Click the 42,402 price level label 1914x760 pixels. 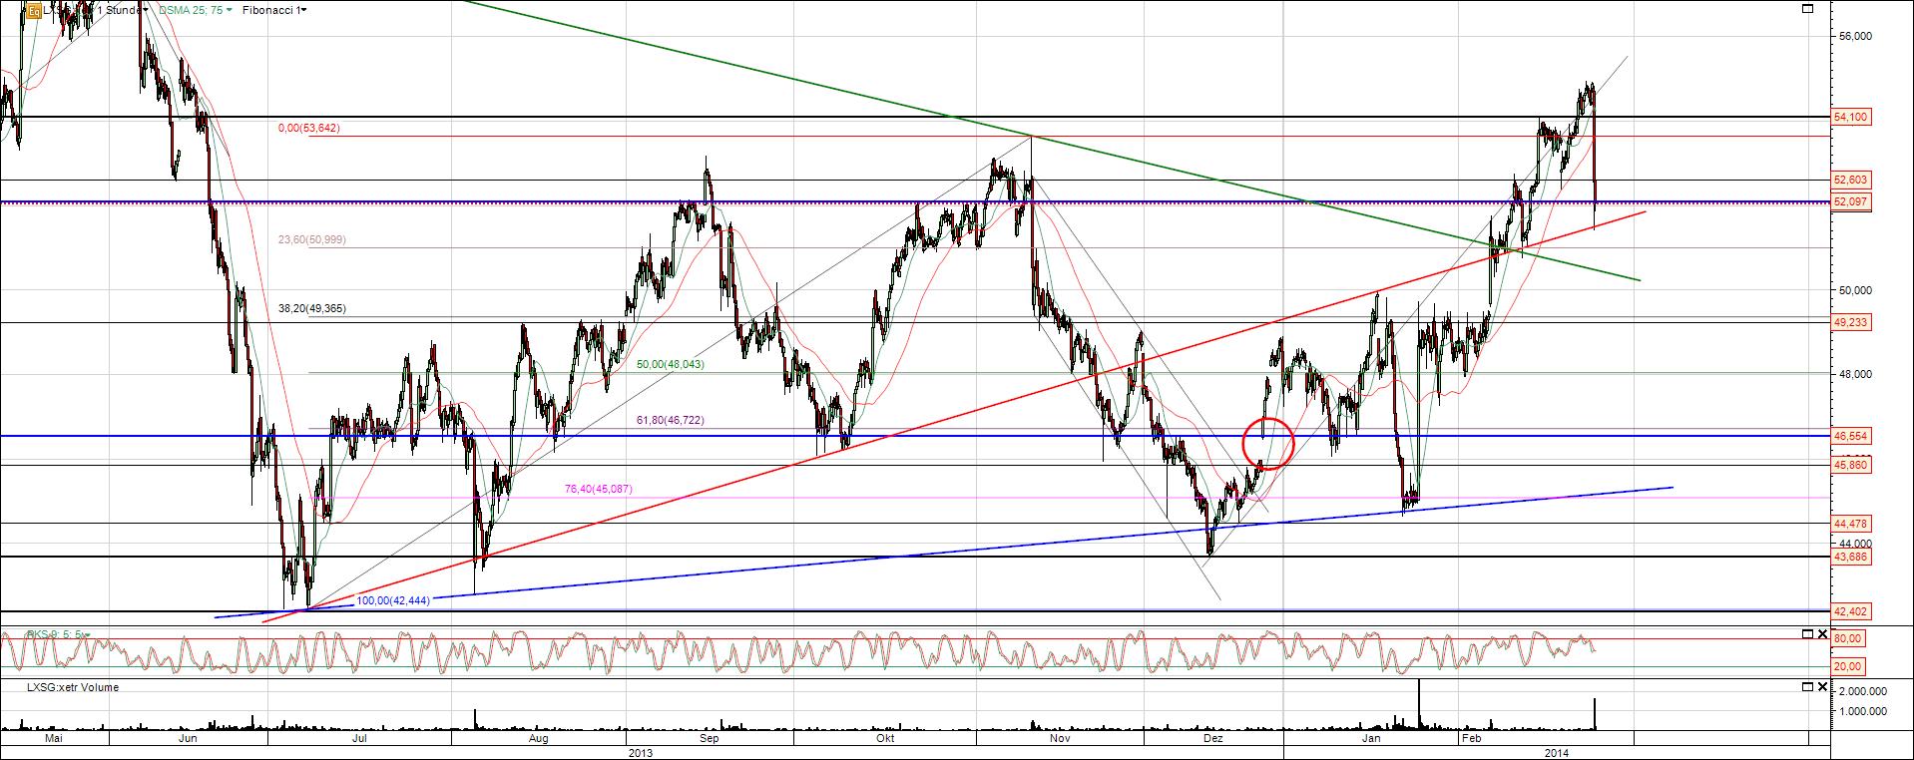pyautogui.click(x=1851, y=611)
